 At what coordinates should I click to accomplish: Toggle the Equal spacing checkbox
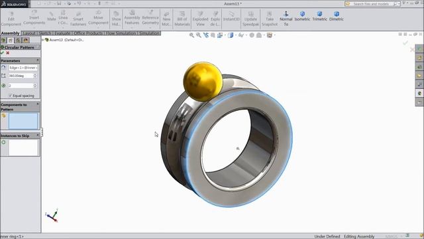click(x=11, y=96)
